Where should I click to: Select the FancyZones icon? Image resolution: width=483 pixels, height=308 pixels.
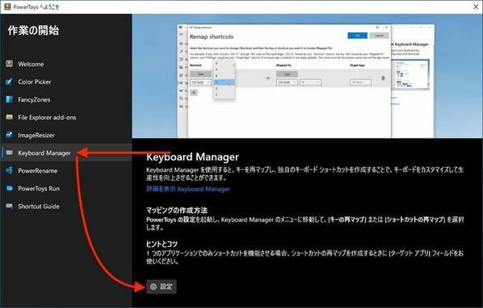click(10, 99)
